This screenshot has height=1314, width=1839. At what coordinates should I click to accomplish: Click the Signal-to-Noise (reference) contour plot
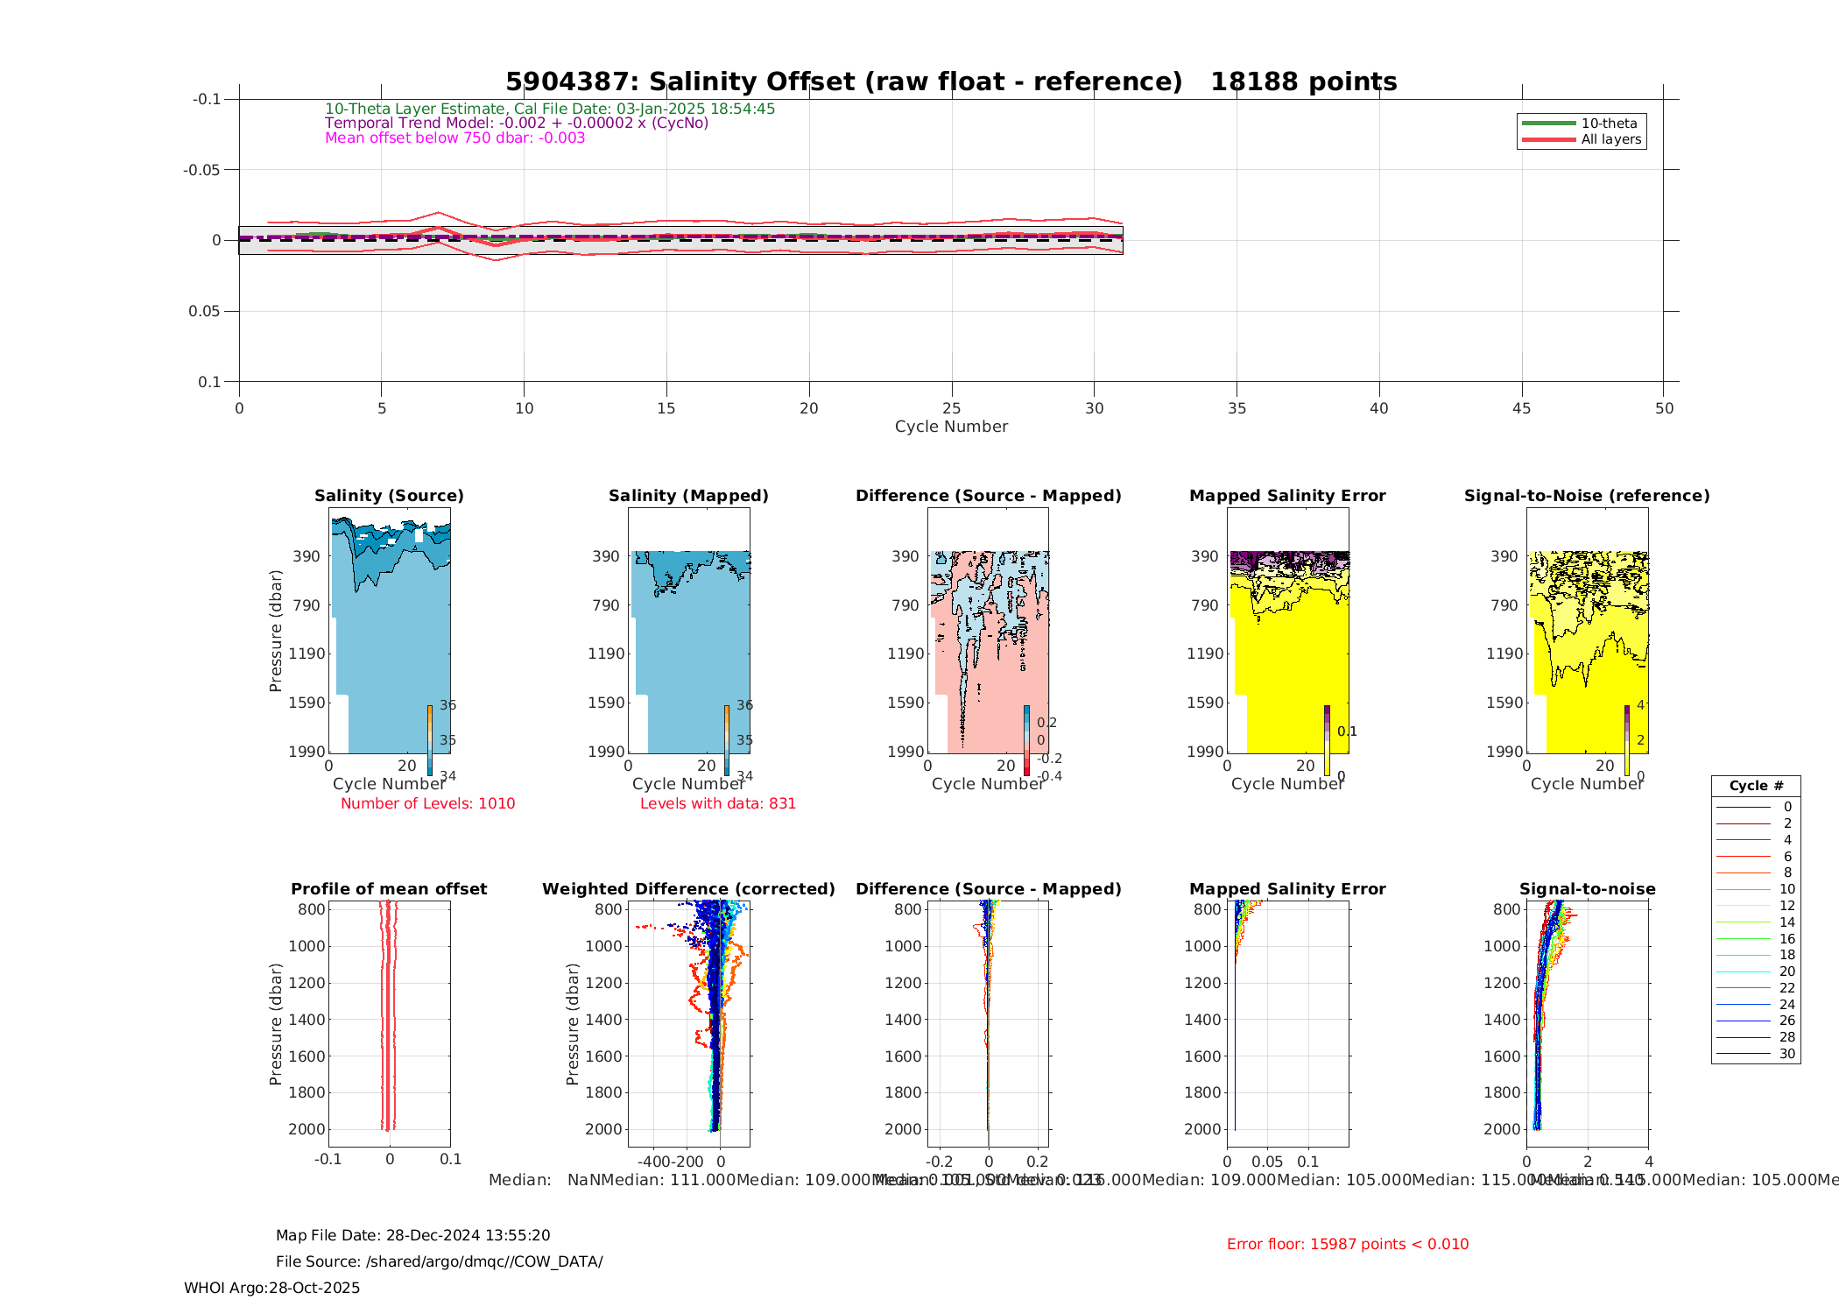[1588, 631]
